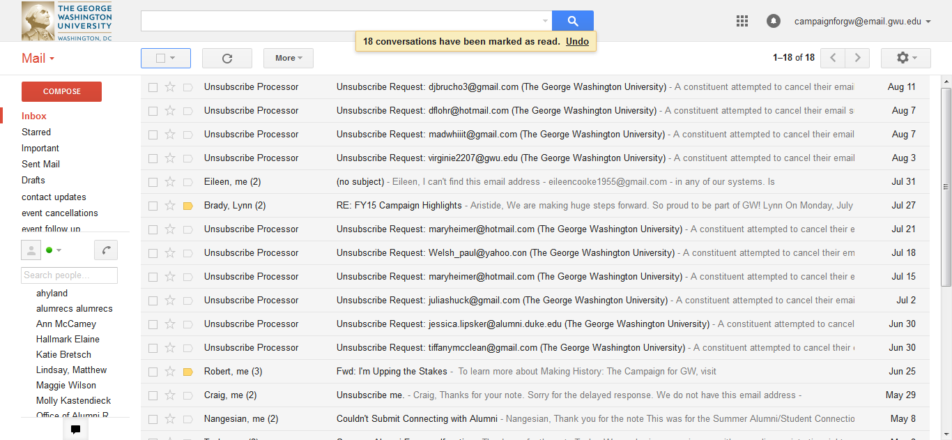Check the jessica.lipsker@alumni.duke.edu email checkbox
The height and width of the screenshot is (440, 952).
[x=153, y=324]
